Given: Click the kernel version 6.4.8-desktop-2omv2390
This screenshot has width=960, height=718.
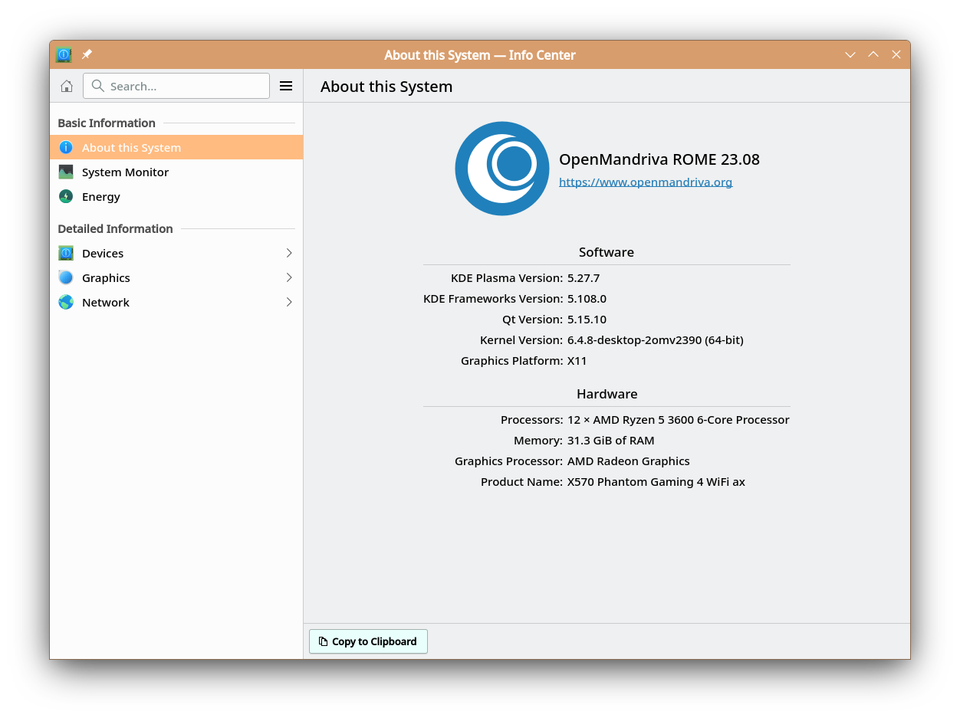Looking at the screenshot, I should pos(656,339).
